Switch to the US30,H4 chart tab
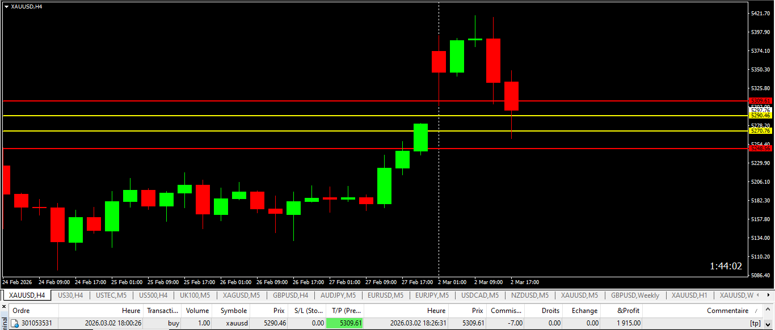 point(70,295)
